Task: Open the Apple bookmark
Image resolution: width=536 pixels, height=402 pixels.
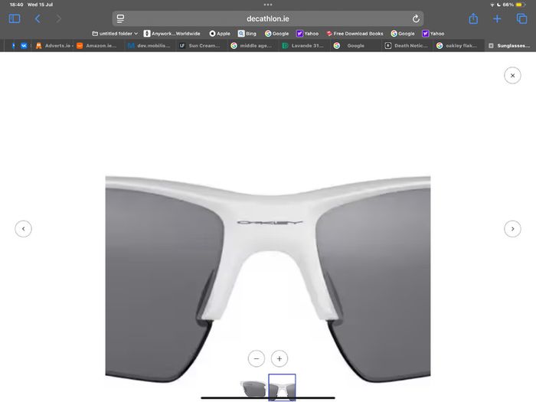Action: (220, 34)
